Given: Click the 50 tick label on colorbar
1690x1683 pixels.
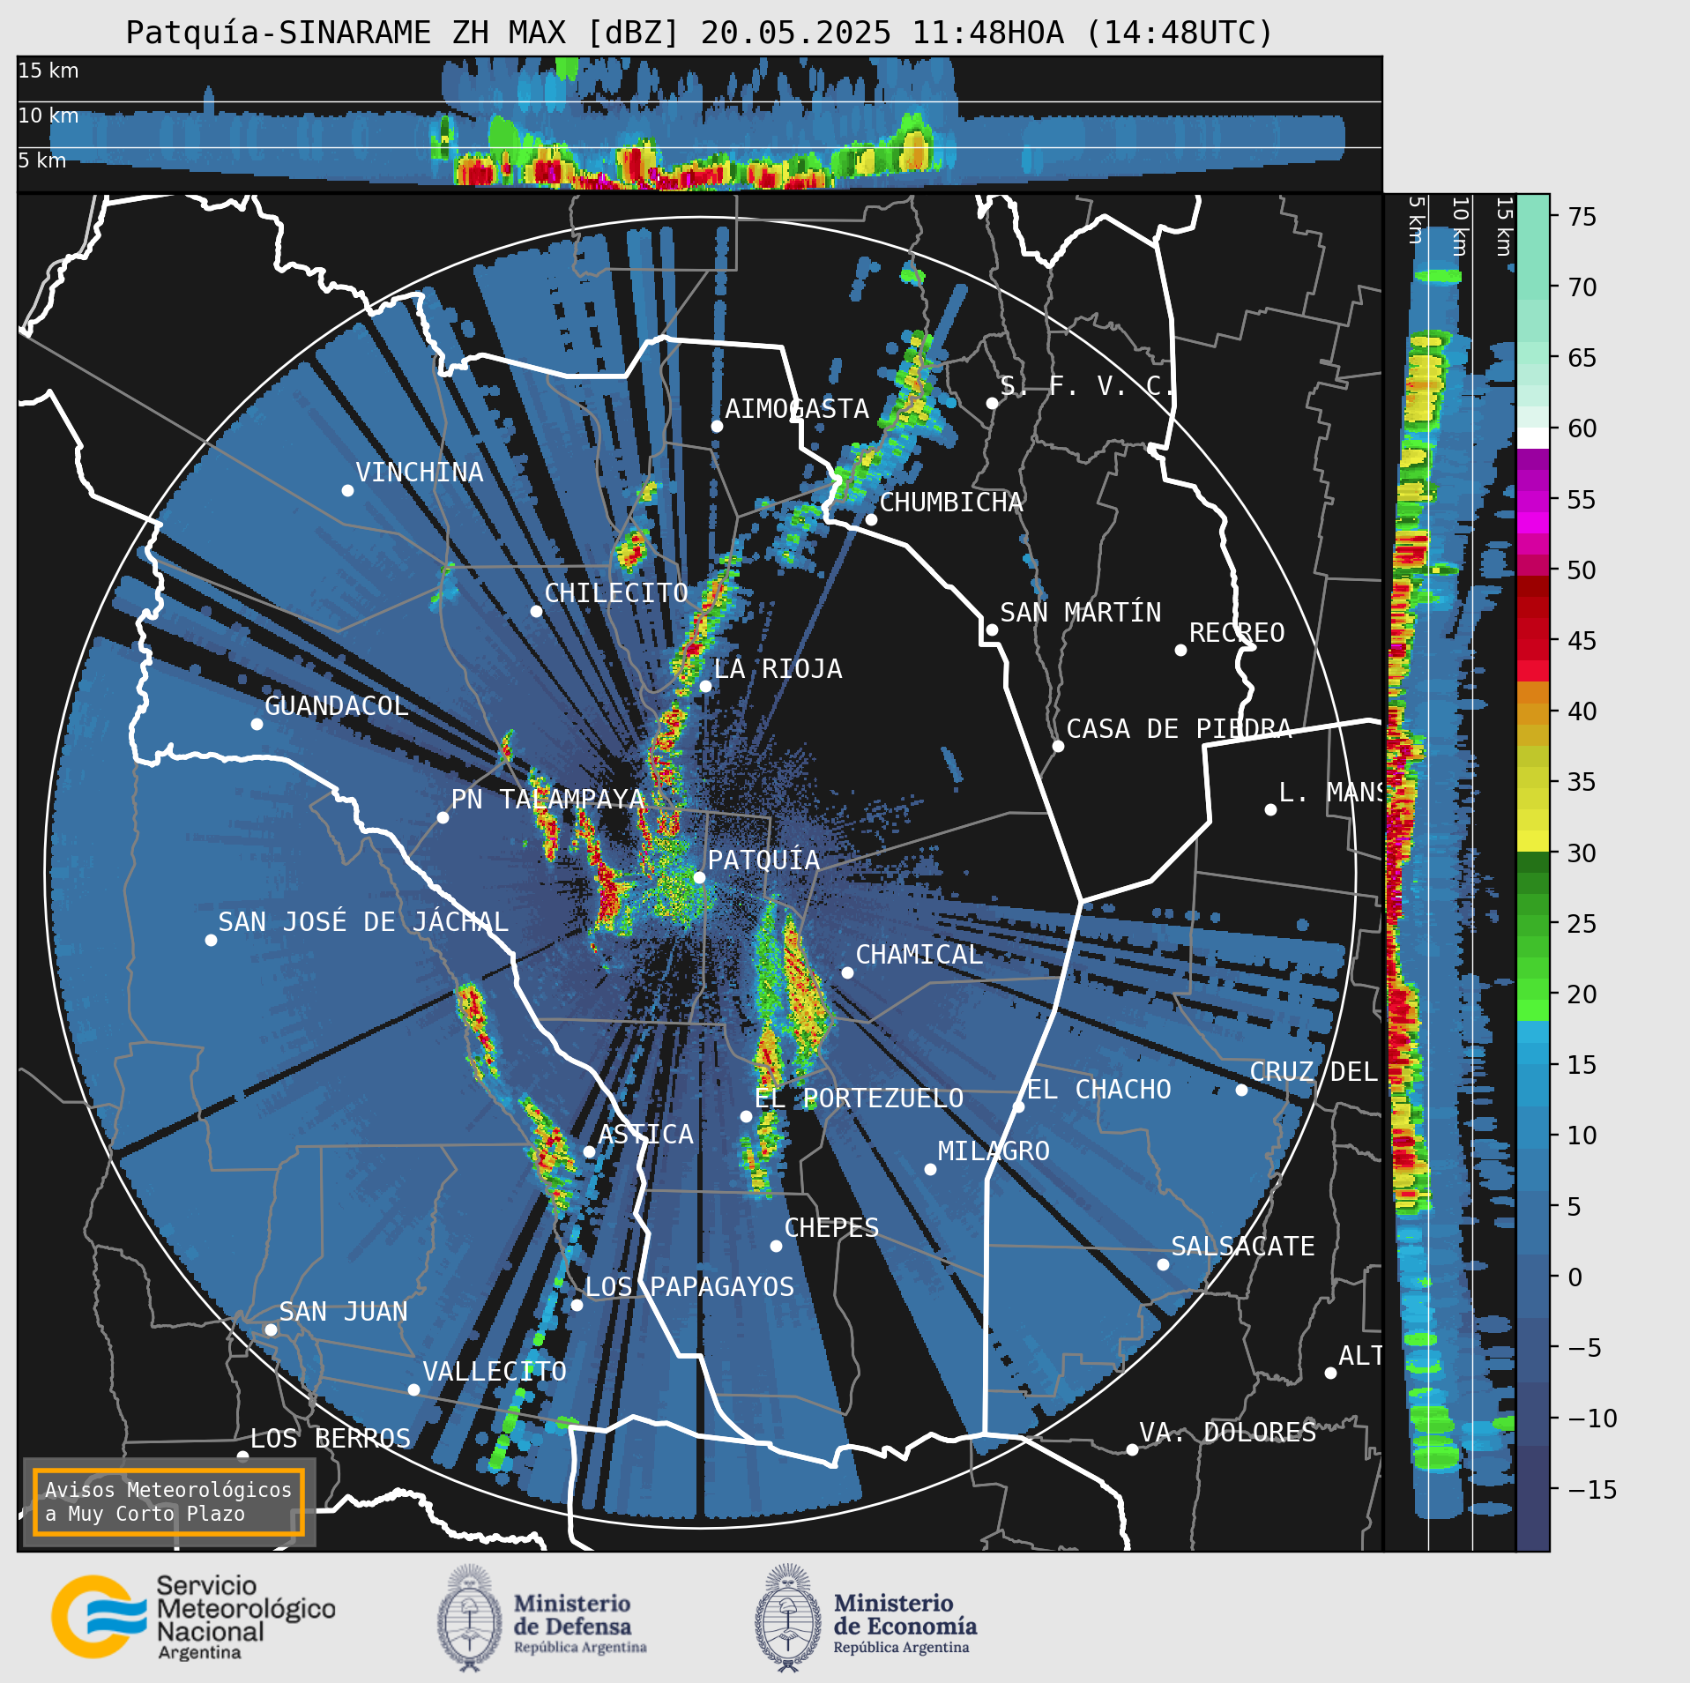Looking at the screenshot, I should (1582, 570).
